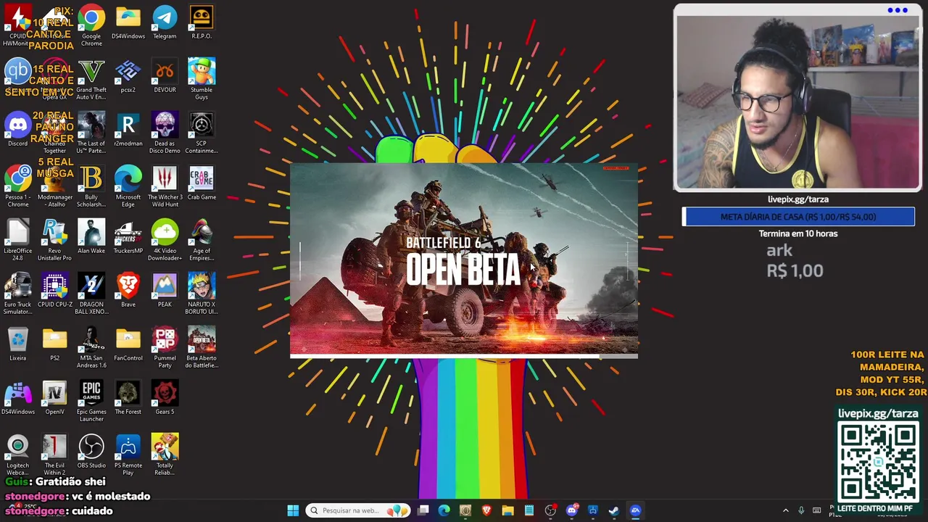Open PEAK game shortcut

click(x=165, y=291)
